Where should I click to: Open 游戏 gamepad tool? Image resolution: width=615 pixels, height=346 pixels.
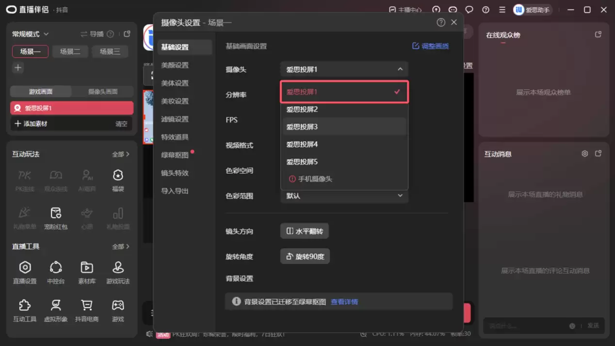[x=118, y=310]
